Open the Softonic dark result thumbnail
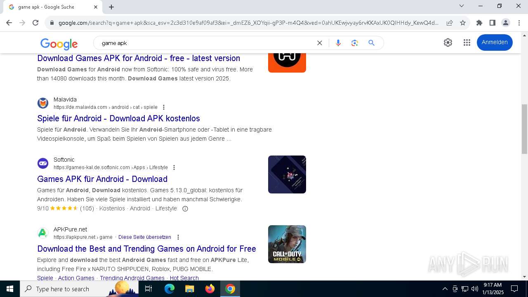528x297 pixels. [287, 174]
